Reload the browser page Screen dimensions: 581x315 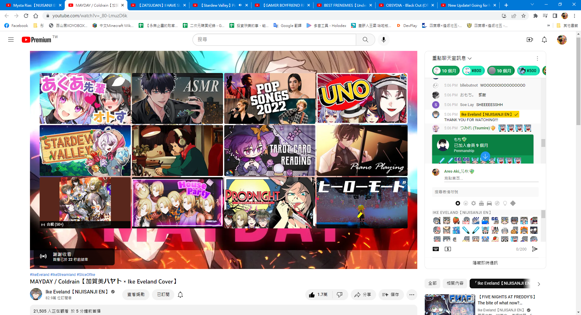26,16
